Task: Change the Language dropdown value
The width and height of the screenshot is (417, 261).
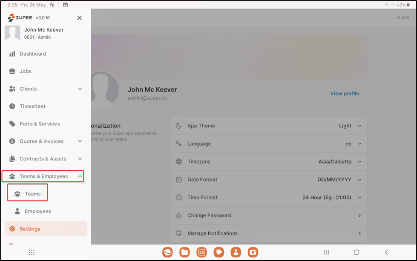Action: [x=353, y=144]
